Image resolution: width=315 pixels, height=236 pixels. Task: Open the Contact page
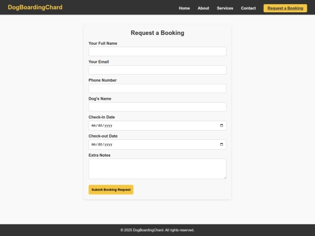point(249,8)
